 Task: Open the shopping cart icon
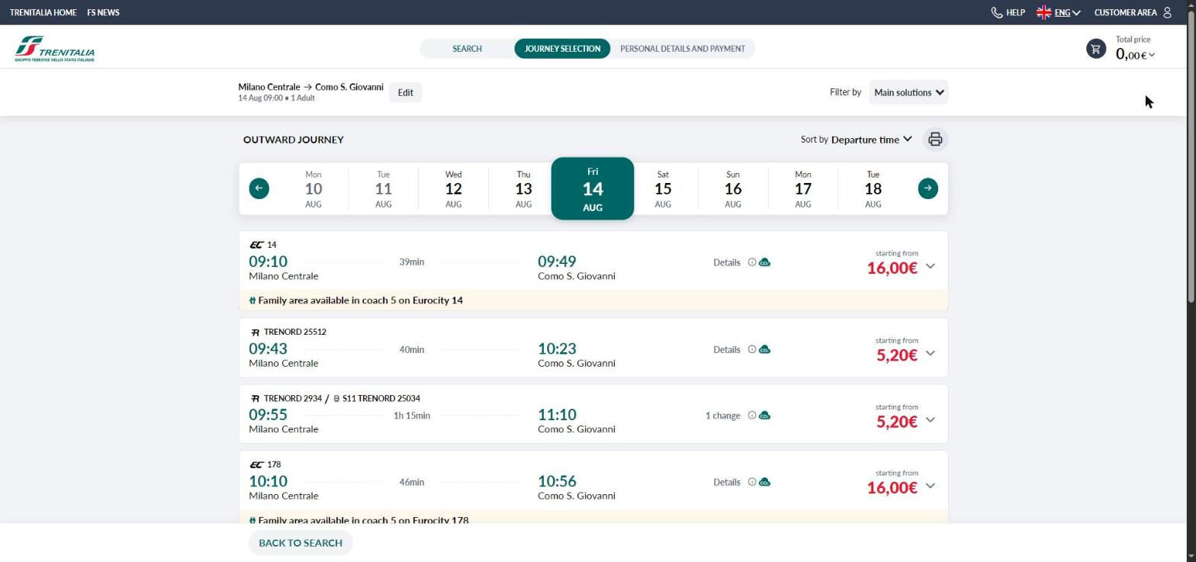pyautogui.click(x=1096, y=49)
